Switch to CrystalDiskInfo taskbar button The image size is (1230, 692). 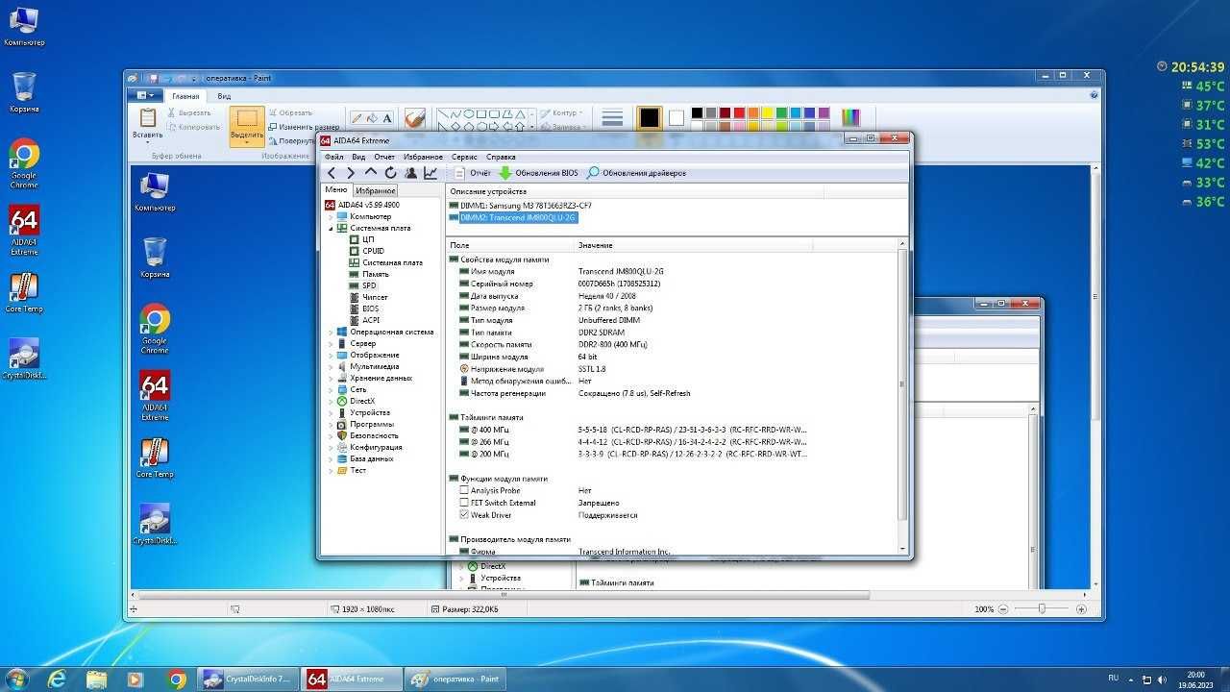click(248, 680)
